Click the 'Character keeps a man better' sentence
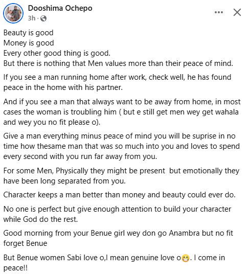This screenshot has height=274, width=250. click(120, 195)
